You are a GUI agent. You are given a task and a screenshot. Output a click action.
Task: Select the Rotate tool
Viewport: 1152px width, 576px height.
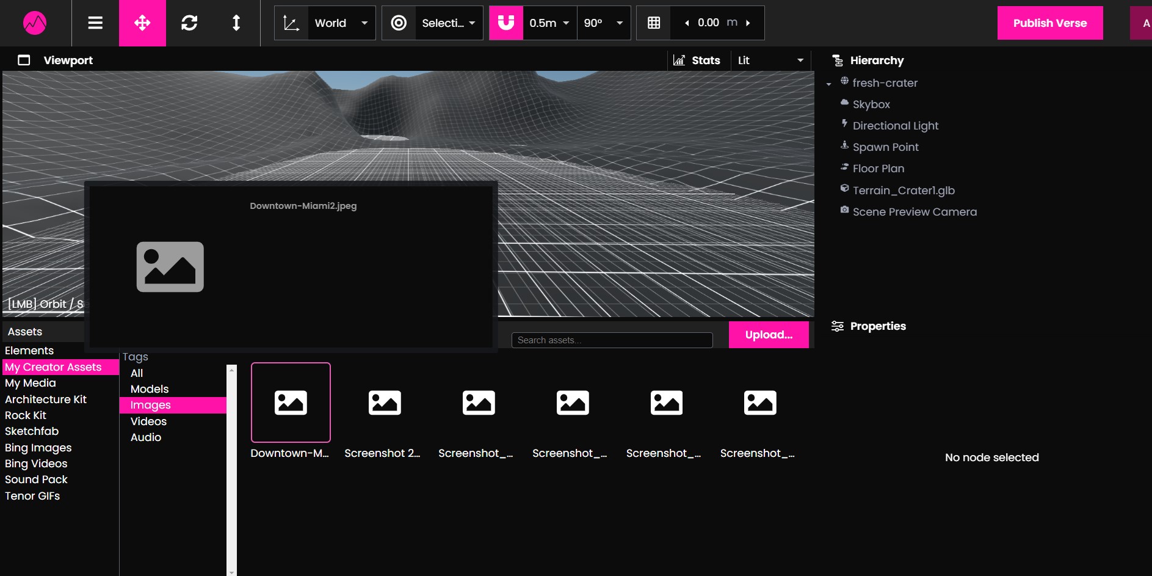point(189,23)
